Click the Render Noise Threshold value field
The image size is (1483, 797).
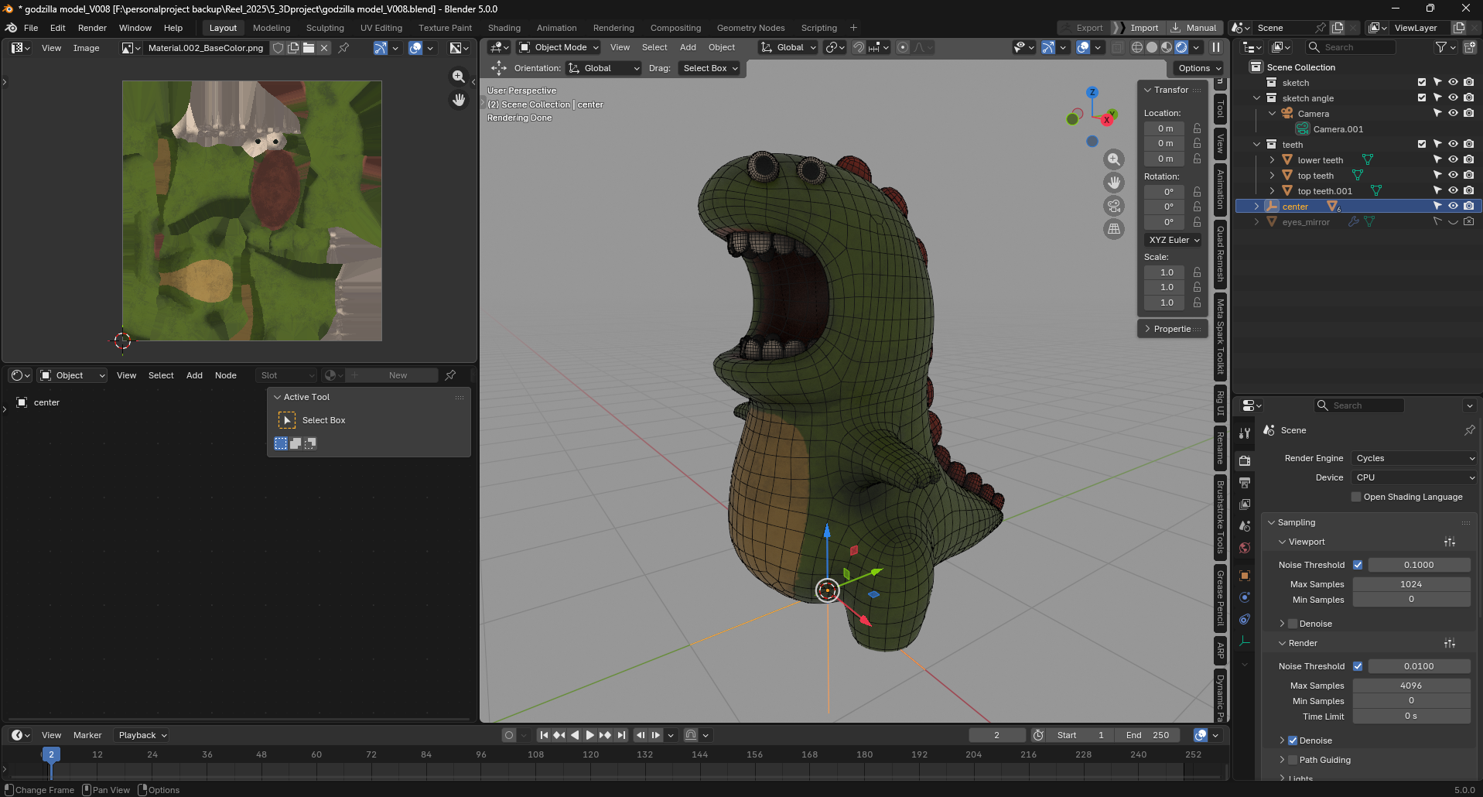[x=1419, y=666]
